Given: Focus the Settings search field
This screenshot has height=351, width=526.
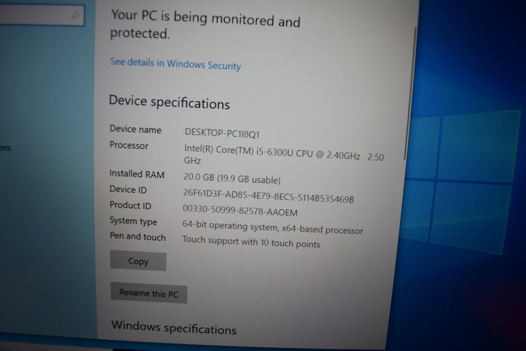Looking at the screenshot, I should pos(42,15).
